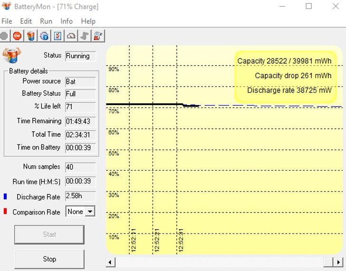Viewport: 346px width, 271px height.
Task: Click the Battery details group label
Action: [29, 71]
